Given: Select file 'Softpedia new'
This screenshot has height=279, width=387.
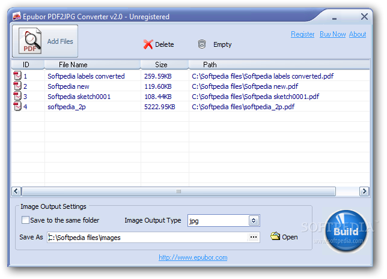Looking at the screenshot, I should [x=69, y=86].
